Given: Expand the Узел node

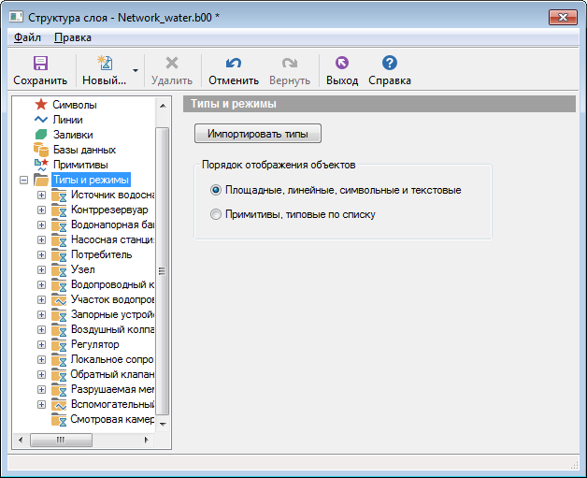Looking at the screenshot, I should tap(41, 270).
